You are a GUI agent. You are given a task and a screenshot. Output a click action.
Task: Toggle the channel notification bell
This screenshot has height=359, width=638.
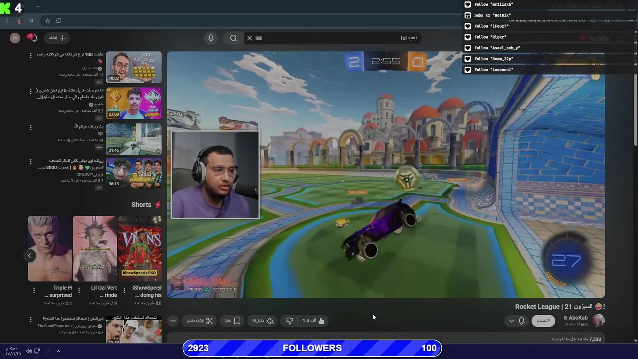pyautogui.click(x=522, y=321)
